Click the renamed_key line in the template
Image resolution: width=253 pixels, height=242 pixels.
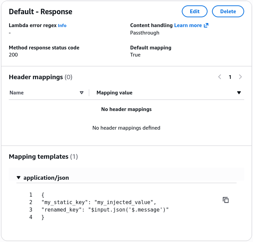[105, 210]
